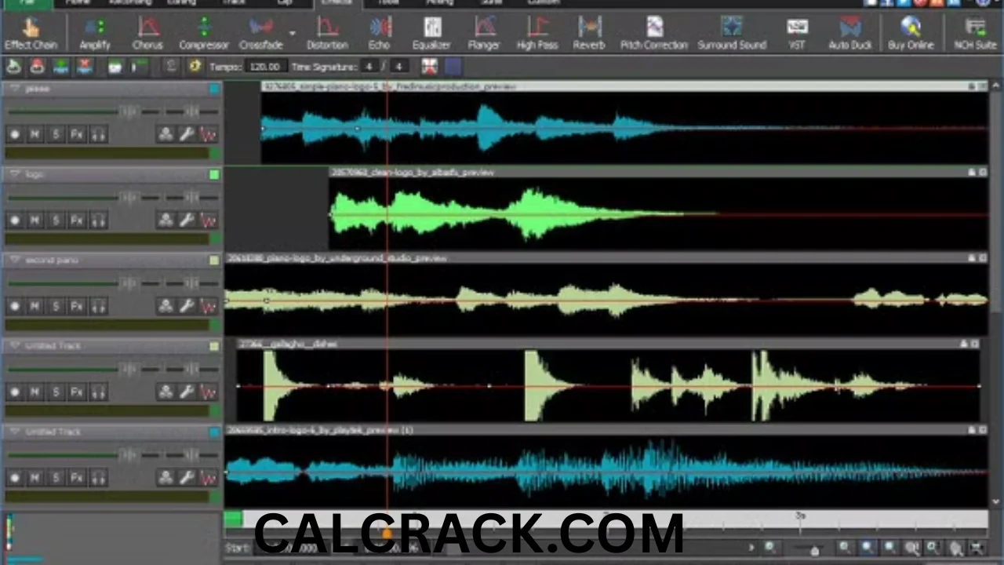1004x565 pixels.
Task: Arm record on the second piano track
Action: point(14,306)
